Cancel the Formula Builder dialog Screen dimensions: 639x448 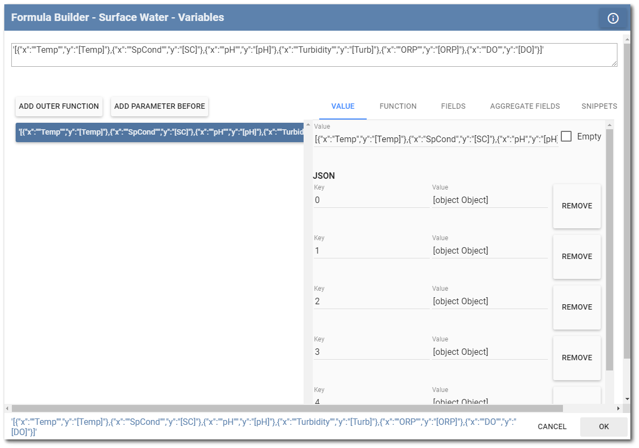click(x=552, y=426)
